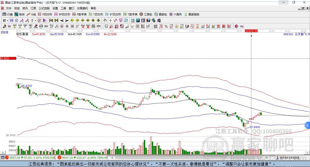This screenshot has width=310, height=167.
Task: Select the hand pan tool
Action: pos(105,20)
